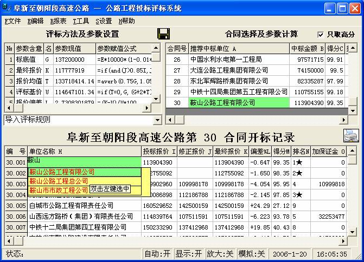This screenshot has height=262, width=364.
Task: Toggle the 自动:开 status indicator
Action: (157, 254)
